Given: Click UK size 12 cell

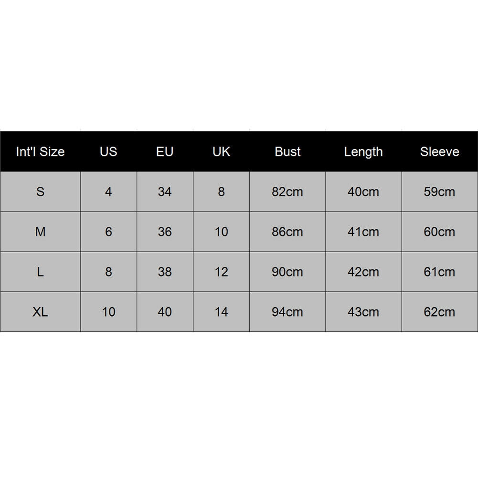Looking at the screenshot, I should (x=221, y=272).
